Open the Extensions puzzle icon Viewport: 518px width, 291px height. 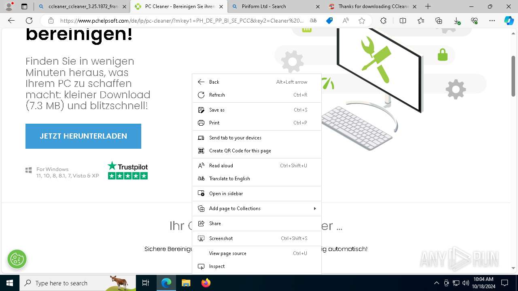pyautogui.click(x=383, y=21)
